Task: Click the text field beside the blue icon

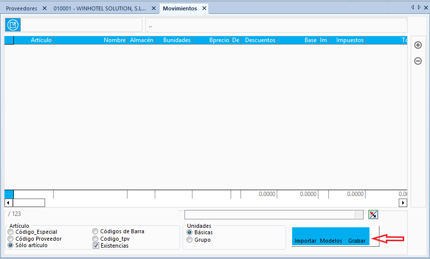Action: coord(81,25)
